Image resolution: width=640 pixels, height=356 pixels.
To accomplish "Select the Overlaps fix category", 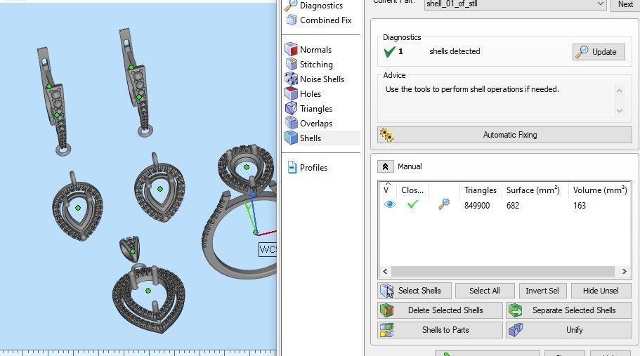I will 309,123.
